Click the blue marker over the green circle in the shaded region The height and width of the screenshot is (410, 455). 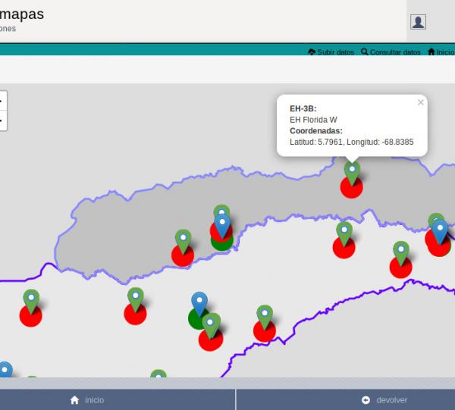tap(222, 226)
